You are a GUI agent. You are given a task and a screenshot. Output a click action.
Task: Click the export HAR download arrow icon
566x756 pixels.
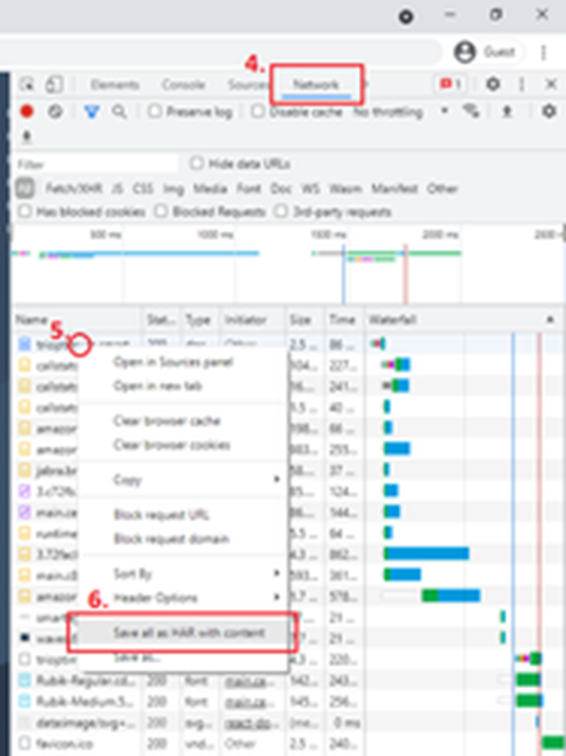pyautogui.click(x=27, y=137)
